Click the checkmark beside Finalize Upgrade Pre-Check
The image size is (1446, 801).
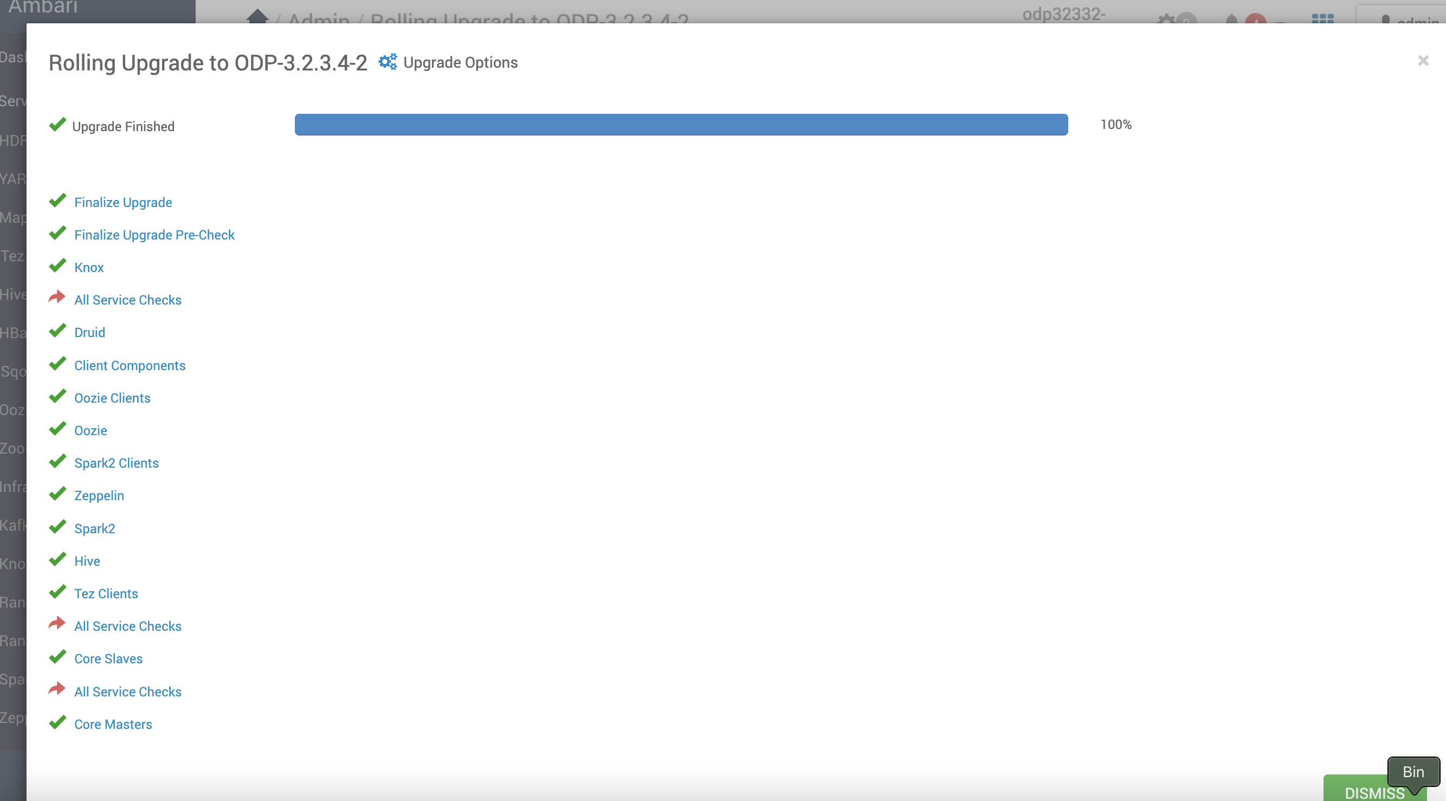click(57, 234)
